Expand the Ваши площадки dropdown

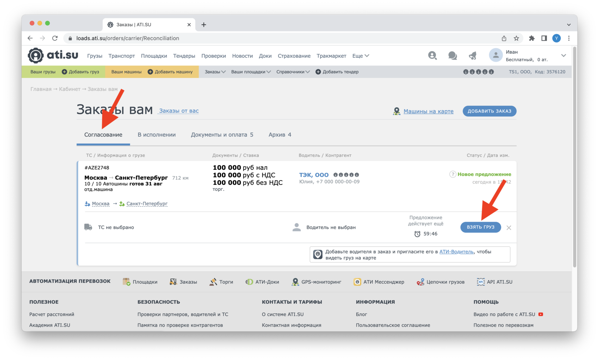click(251, 72)
